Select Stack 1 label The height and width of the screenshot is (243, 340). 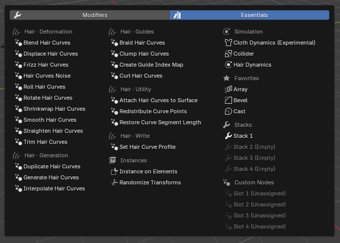tap(243, 136)
